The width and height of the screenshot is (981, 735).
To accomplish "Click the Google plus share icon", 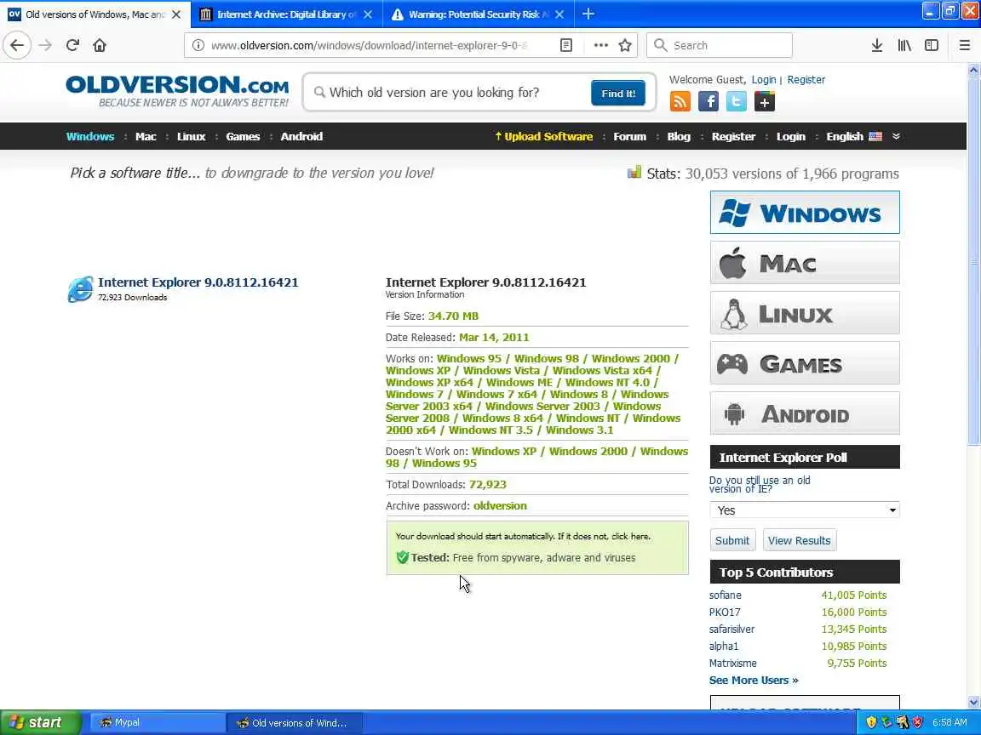I will (765, 101).
